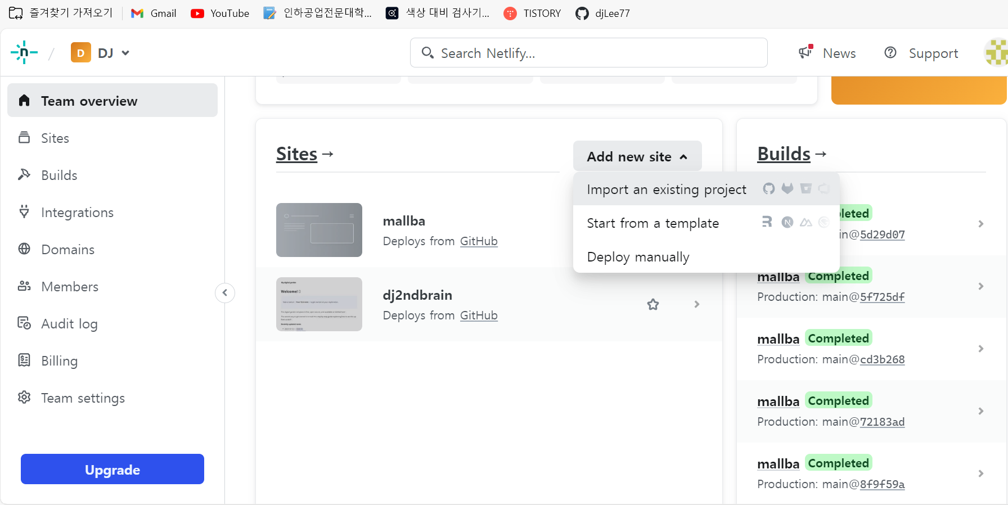Click the Nuxt icon in template row
The image size is (1008, 505).
pos(806,222)
